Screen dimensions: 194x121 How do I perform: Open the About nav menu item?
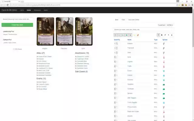[45, 10]
